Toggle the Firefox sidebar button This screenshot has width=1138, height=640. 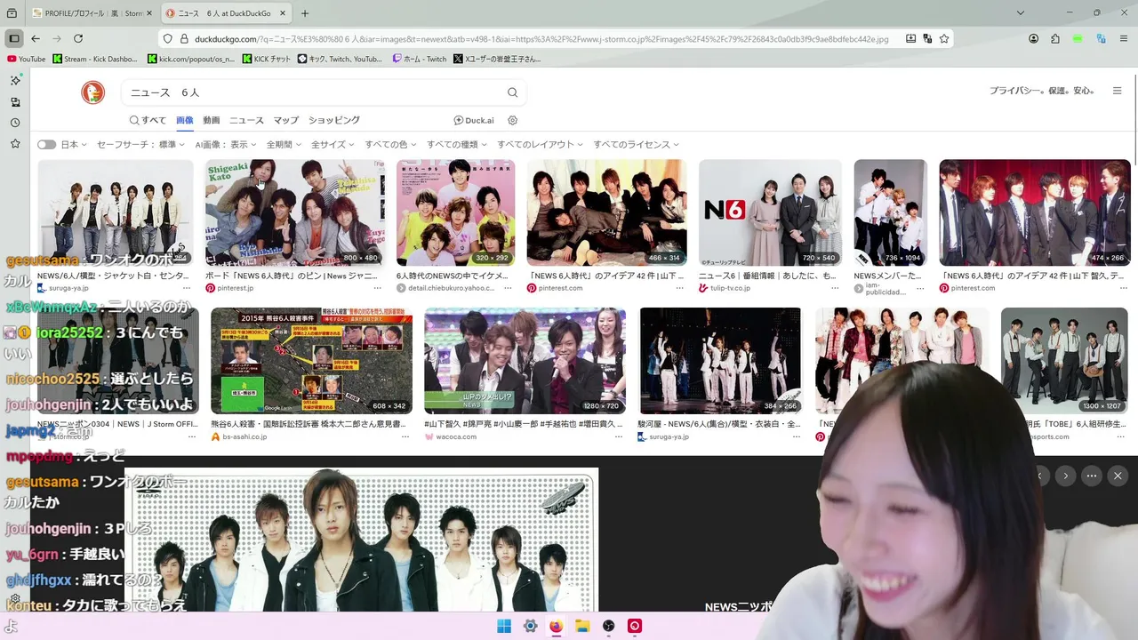(14, 38)
